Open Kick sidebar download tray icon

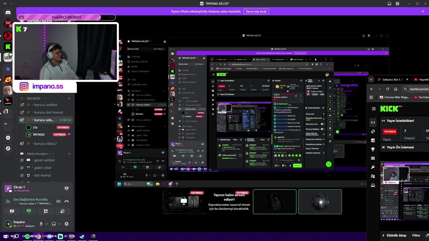coord(373,185)
